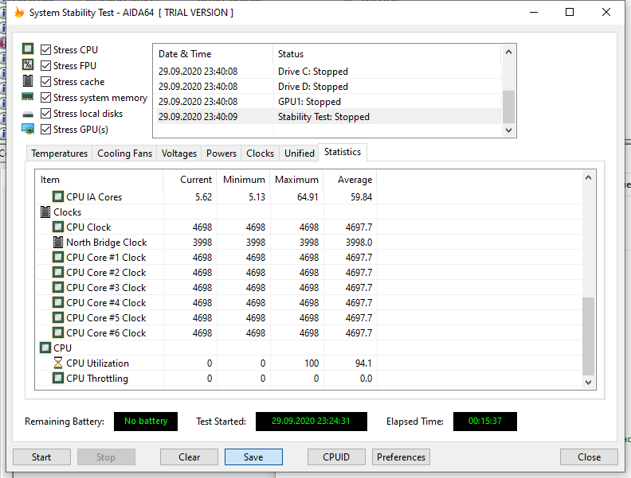Viewport: 631px width, 478px height.
Task: Save the stability test results
Action: tap(253, 457)
